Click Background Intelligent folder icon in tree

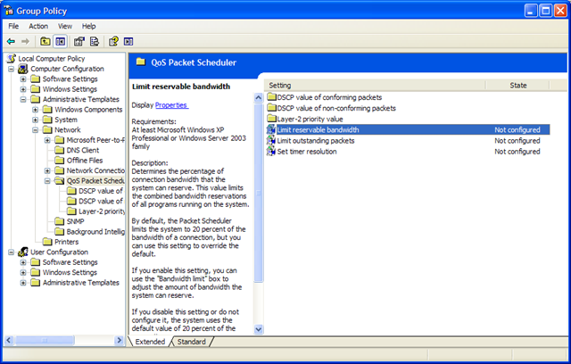[x=60, y=231]
